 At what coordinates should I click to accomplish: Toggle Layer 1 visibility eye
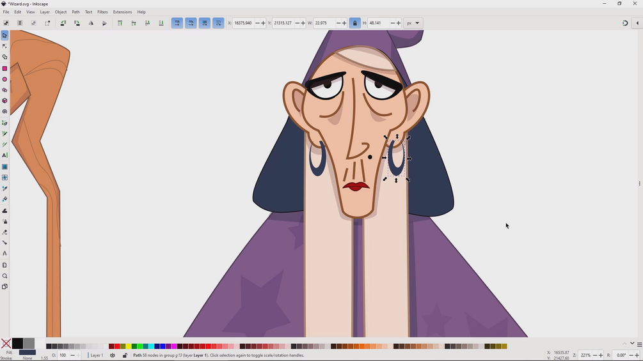point(113,355)
